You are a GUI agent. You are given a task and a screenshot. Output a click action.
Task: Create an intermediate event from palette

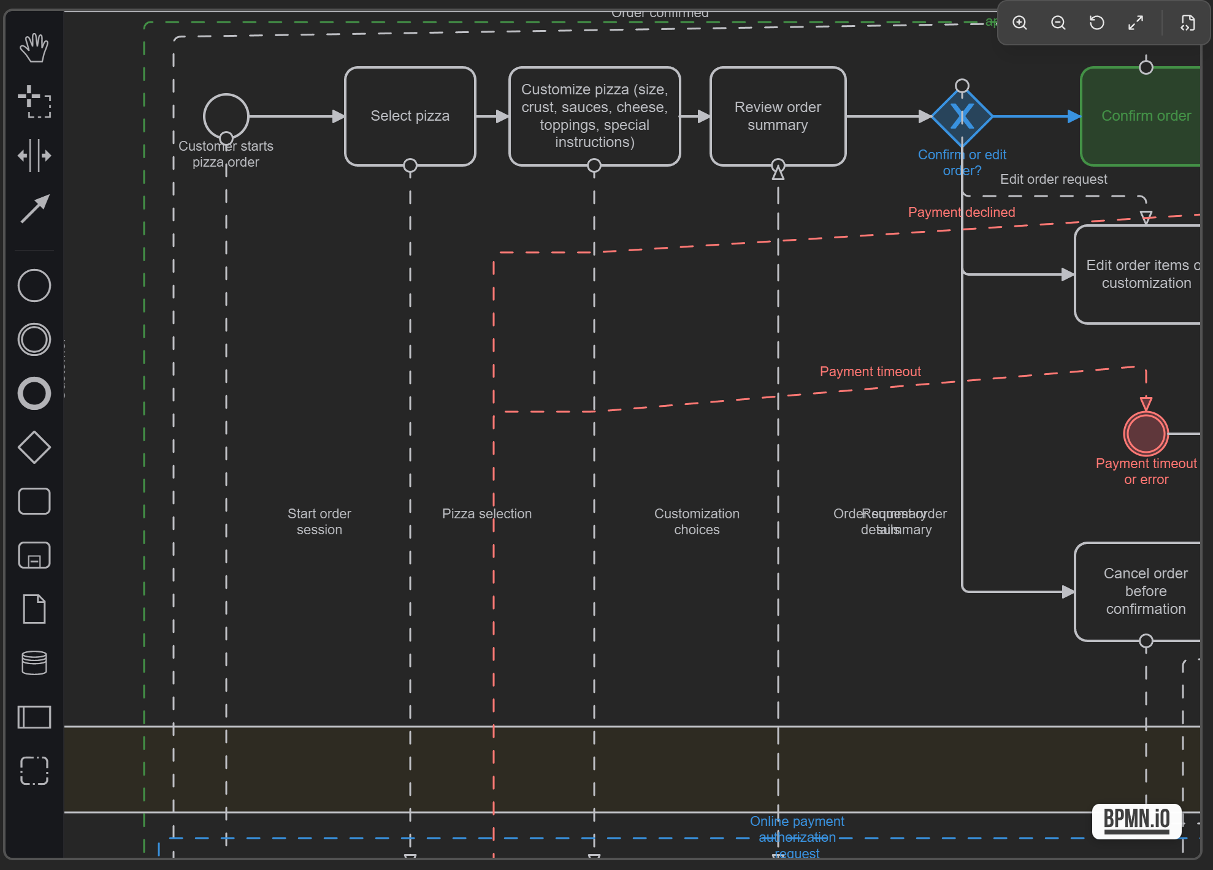point(34,339)
